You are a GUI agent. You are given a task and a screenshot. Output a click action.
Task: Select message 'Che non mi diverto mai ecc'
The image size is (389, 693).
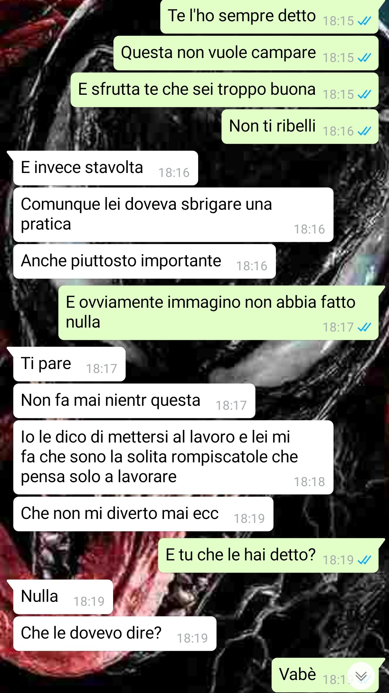click(143, 514)
